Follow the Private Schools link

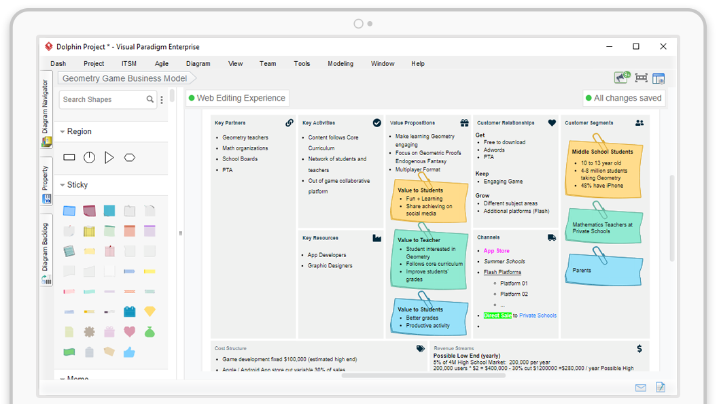(x=538, y=316)
